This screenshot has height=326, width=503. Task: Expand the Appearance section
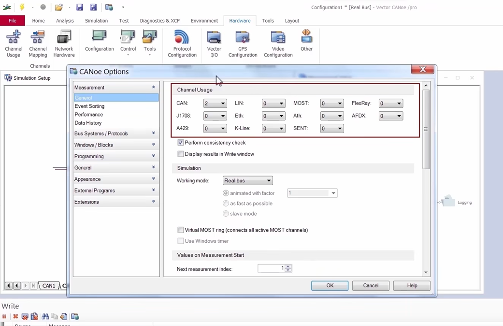coord(116,179)
